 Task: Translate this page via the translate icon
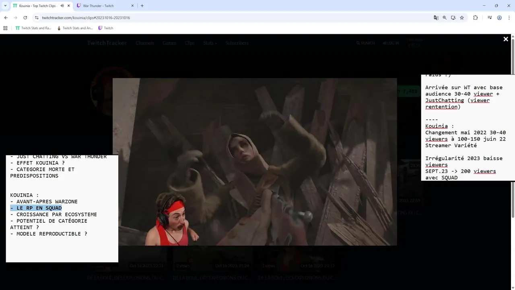coord(436,18)
